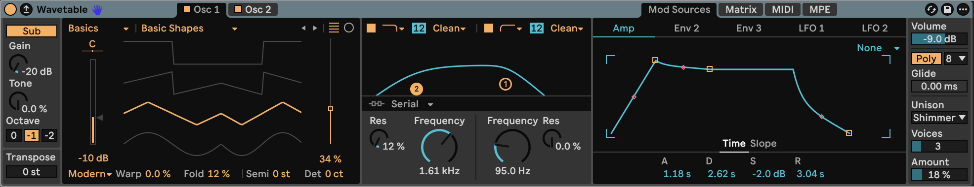The width and height of the screenshot is (974, 187).
Task: Toggle the Sub oscillator button
Action: pos(32,31)
